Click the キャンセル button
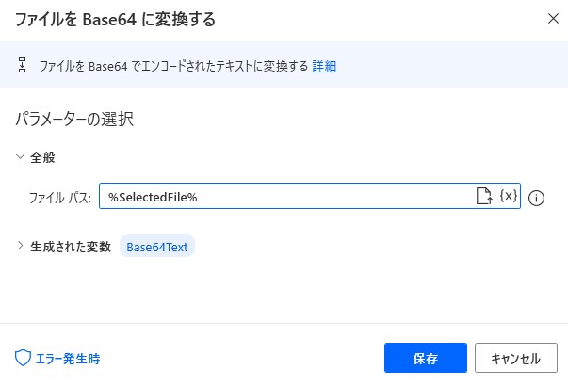568x386 pixels. (516, 358)
